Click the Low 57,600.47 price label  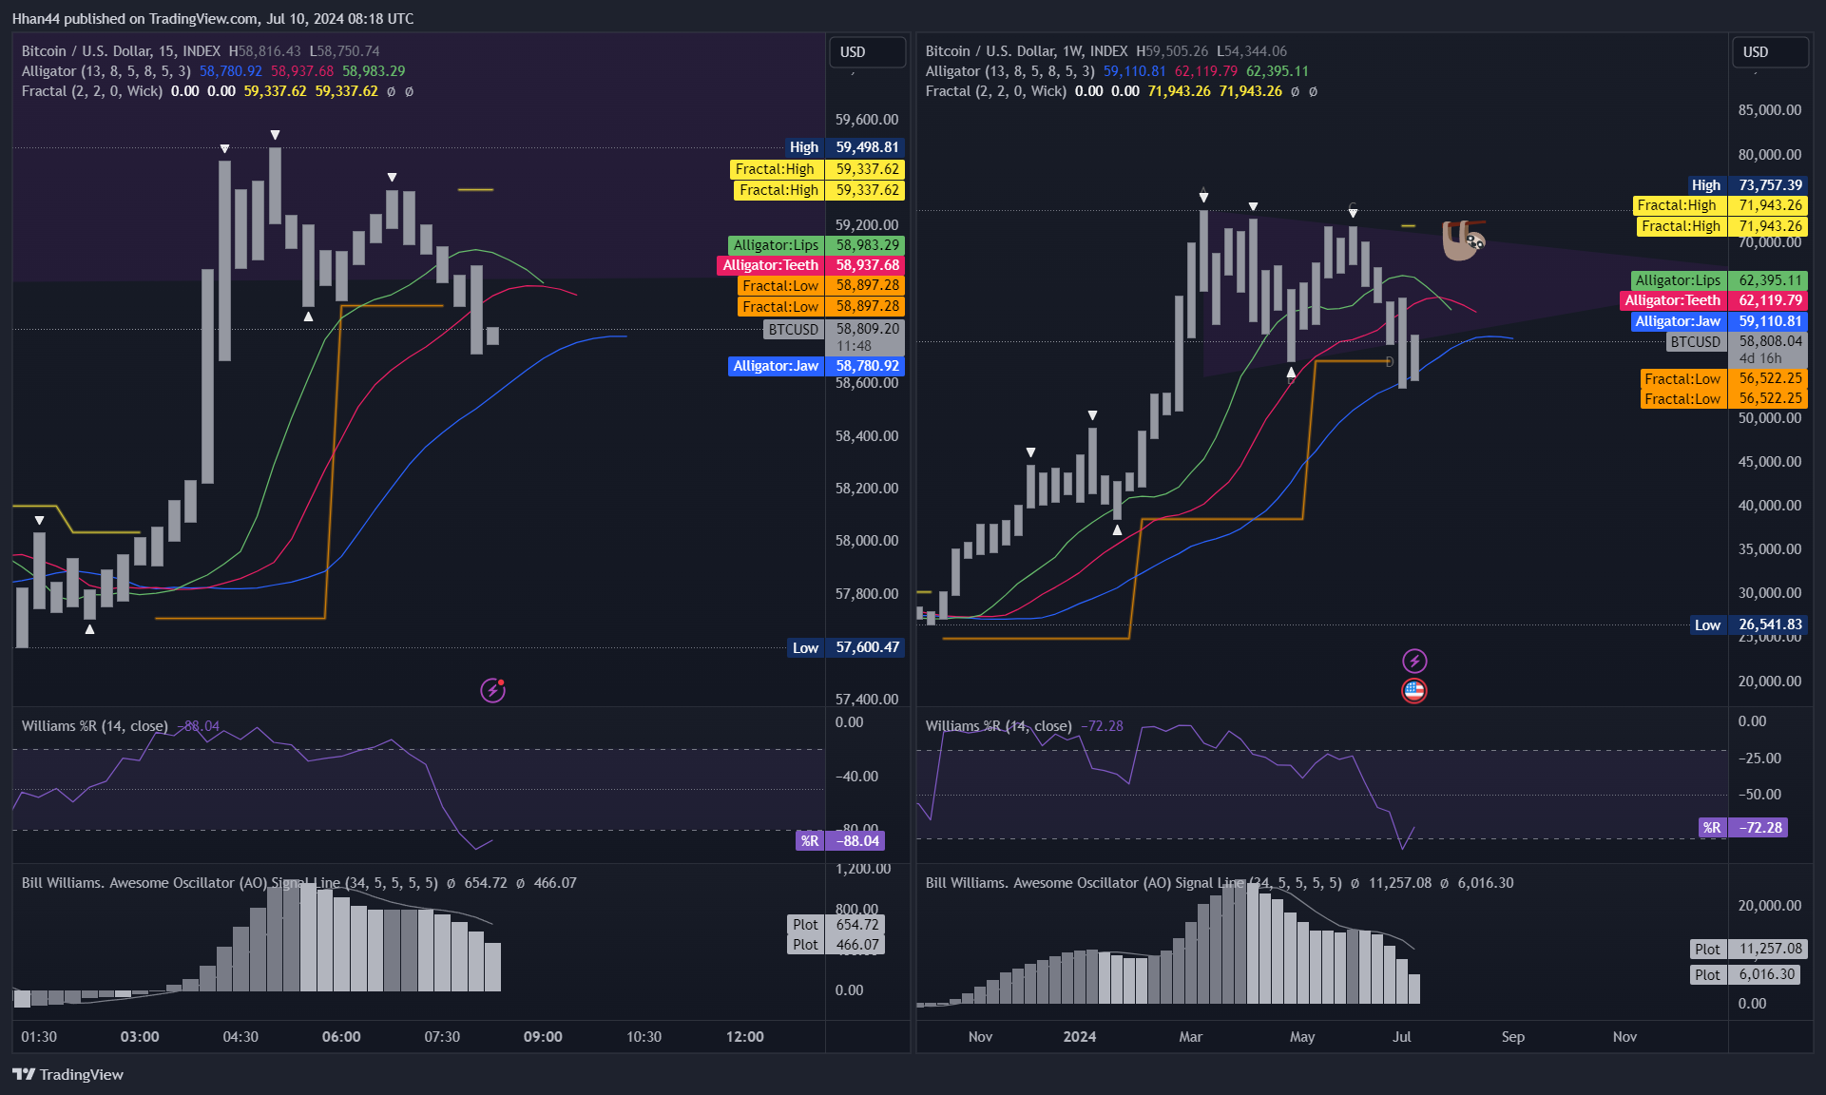845,647
